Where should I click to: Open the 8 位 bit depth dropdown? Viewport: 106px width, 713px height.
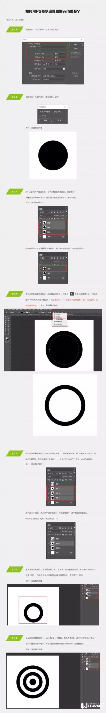click(x=60, y=64)
